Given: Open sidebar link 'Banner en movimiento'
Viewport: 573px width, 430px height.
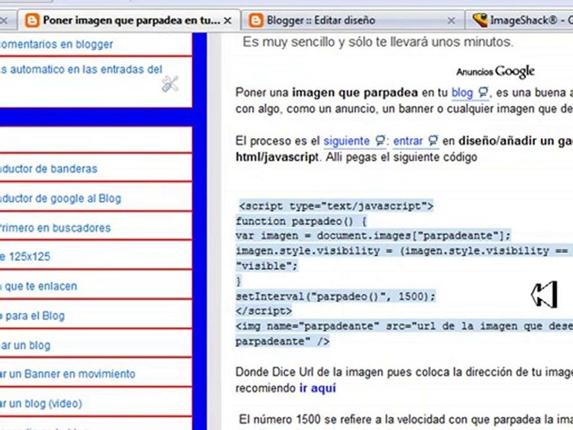Looking at the screenshot, I should click(67, 374).
